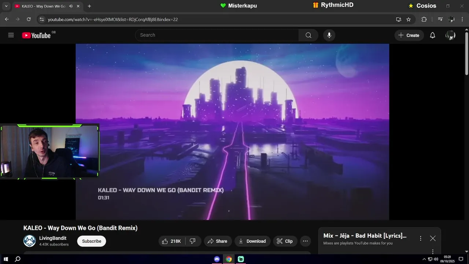The image size is (469, 264).
Task: Open the Mix playlist options menu
Action: click(421, 238)
